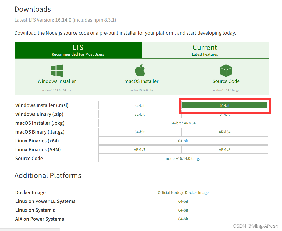
Task: Download macOS Binary 64-bit tarball
Action: point(139,132)
